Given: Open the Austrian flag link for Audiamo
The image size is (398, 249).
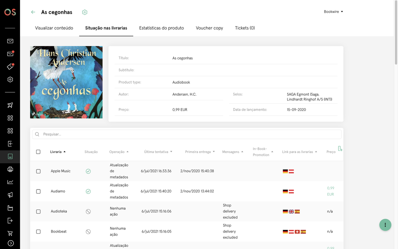Looking at the screenshot, I should 291,191.
